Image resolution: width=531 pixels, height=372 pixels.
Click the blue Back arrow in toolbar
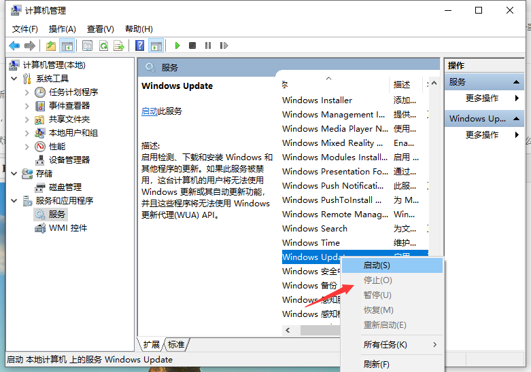[x=14, y=45]
